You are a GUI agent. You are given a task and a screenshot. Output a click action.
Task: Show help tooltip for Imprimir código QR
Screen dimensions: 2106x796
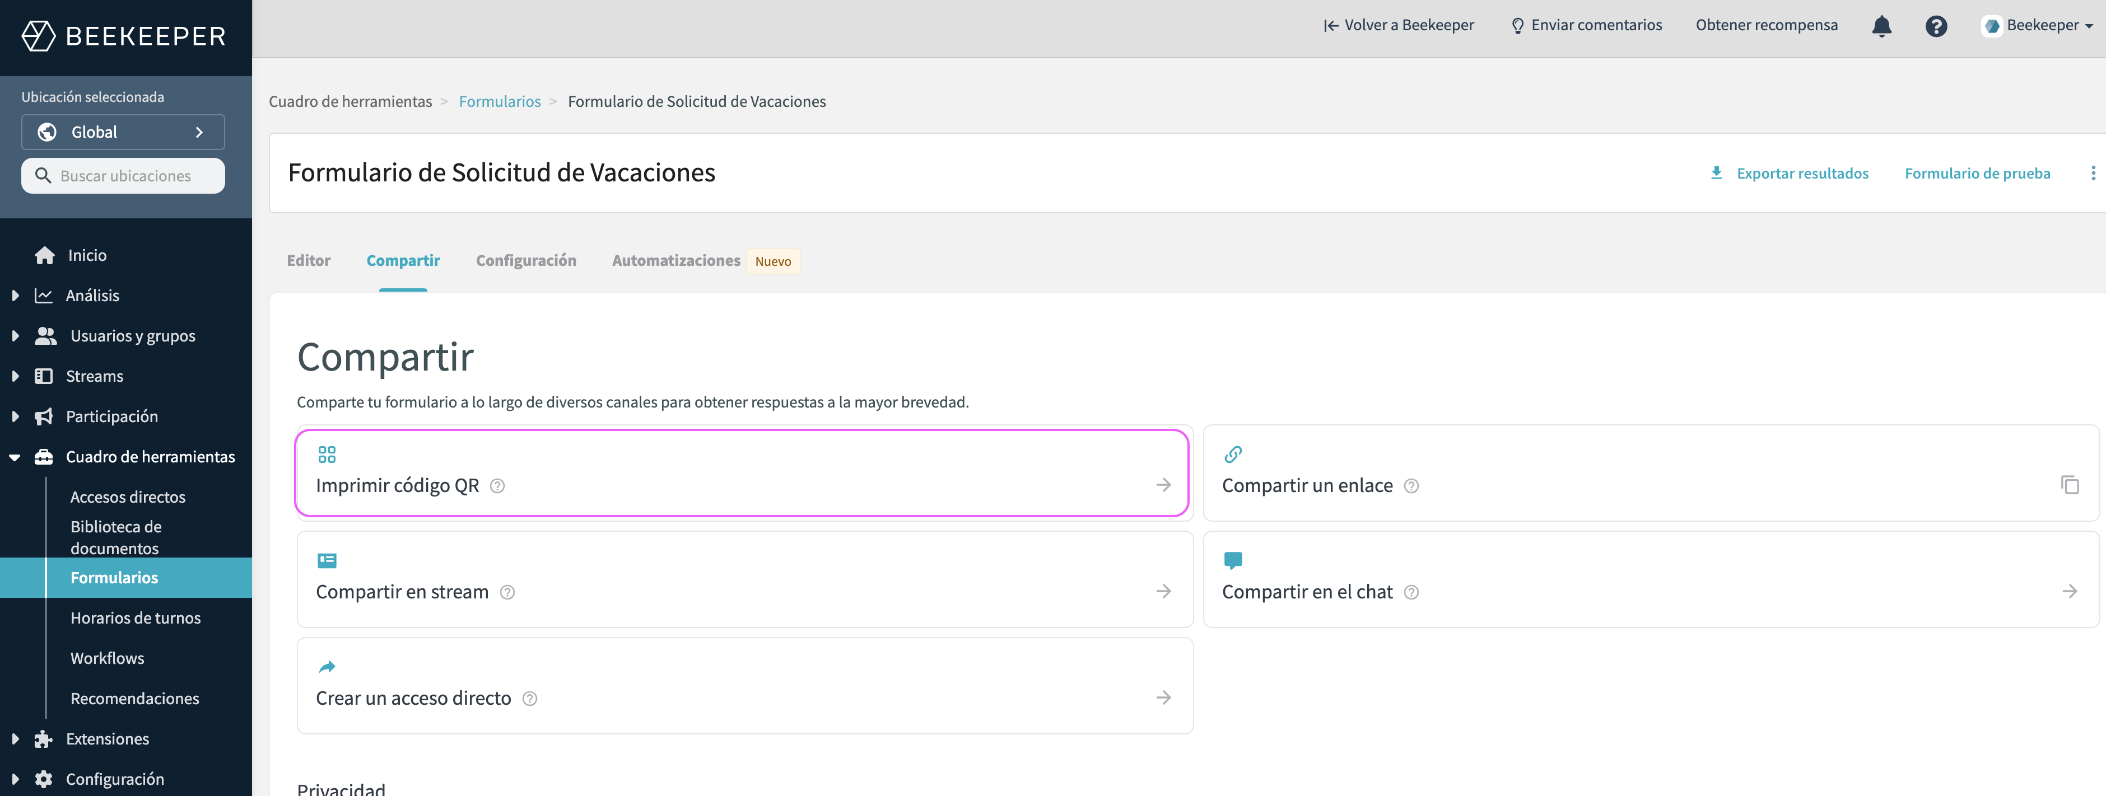click(x=497, y=486)
